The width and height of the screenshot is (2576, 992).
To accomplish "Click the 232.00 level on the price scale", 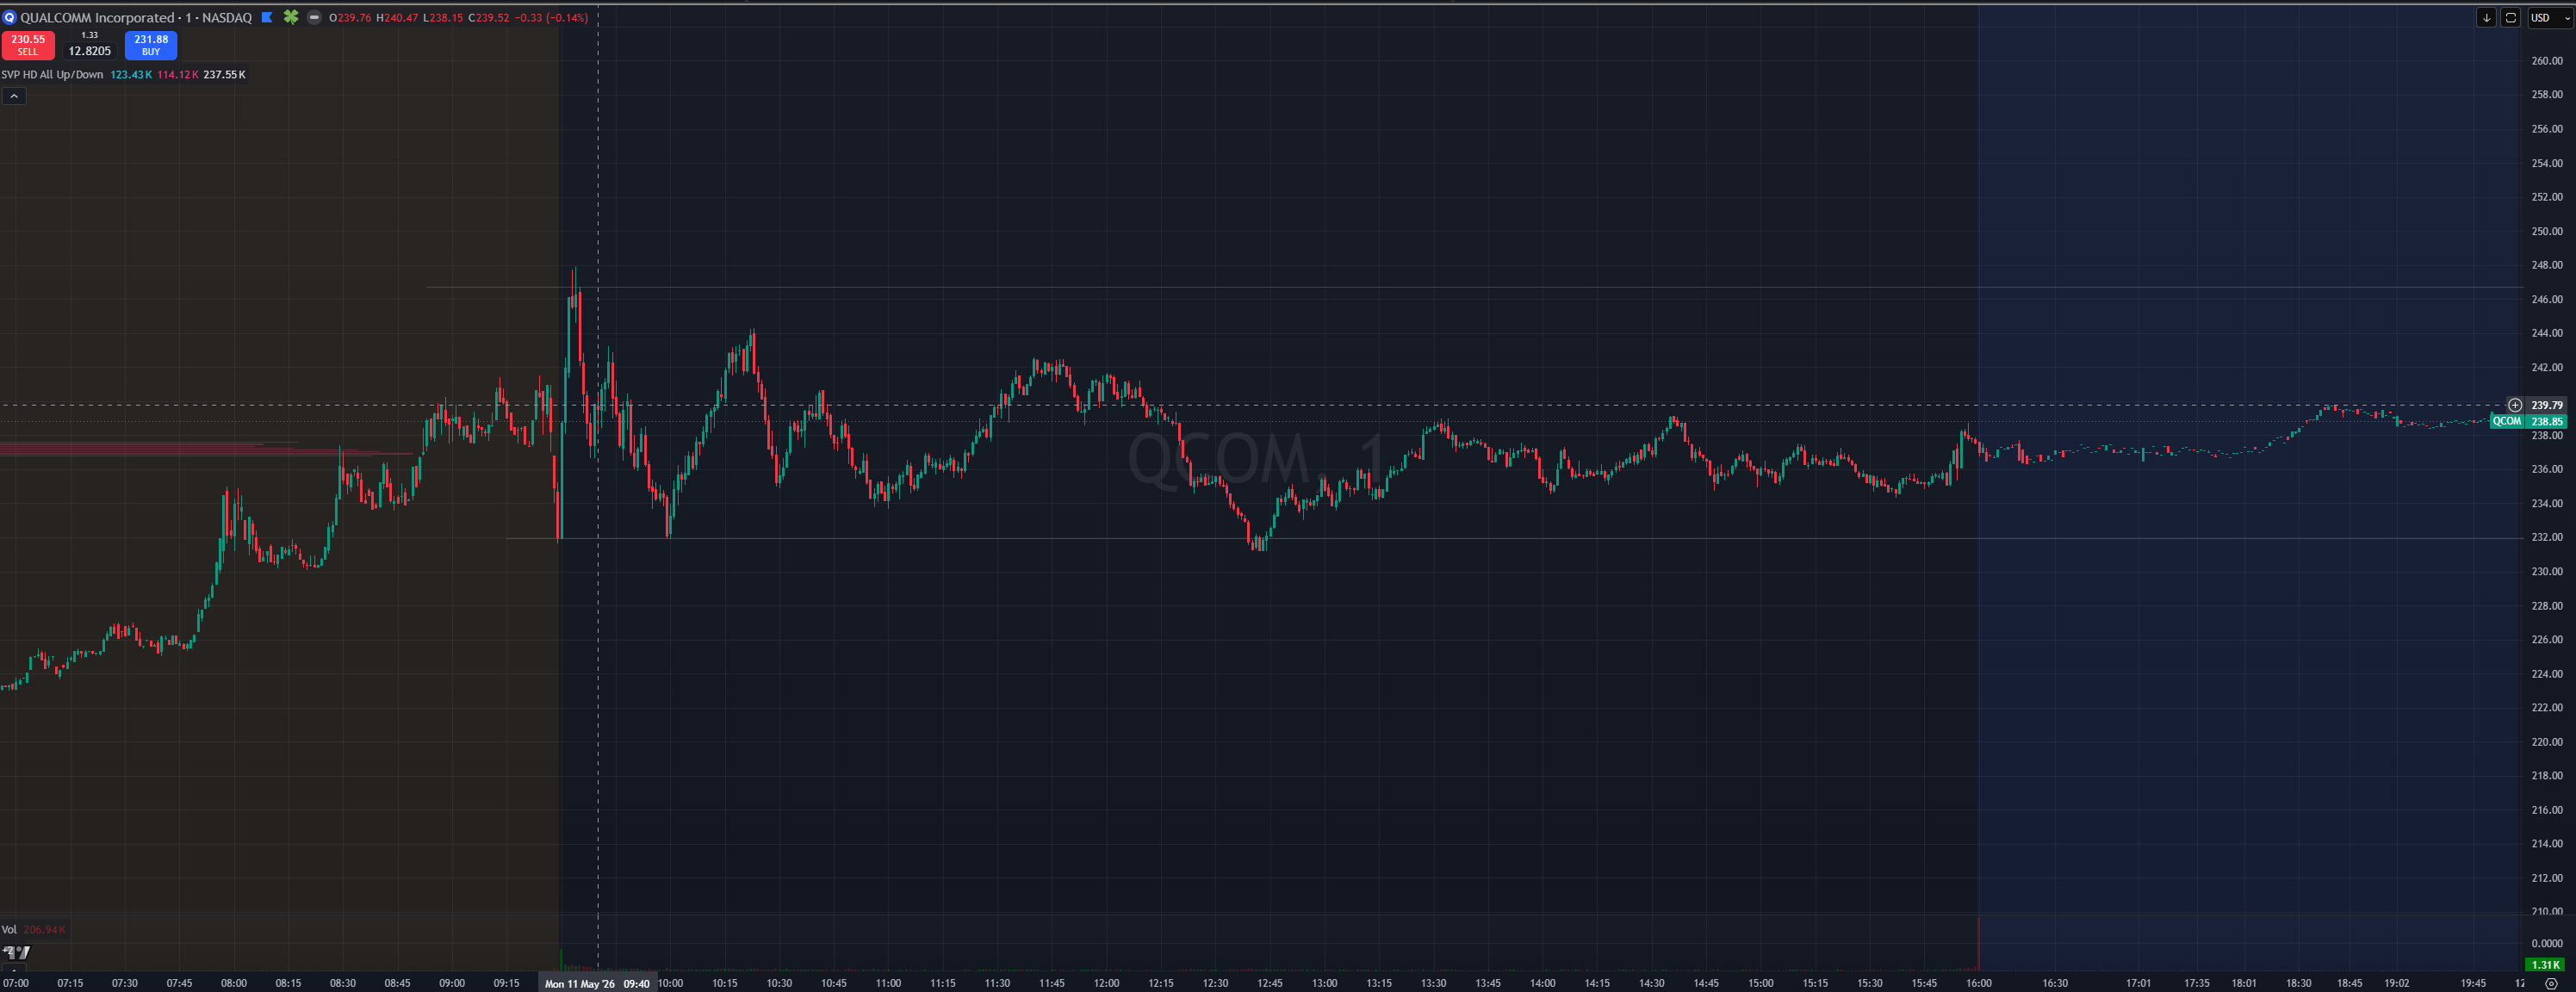I will coord(2546,537).
